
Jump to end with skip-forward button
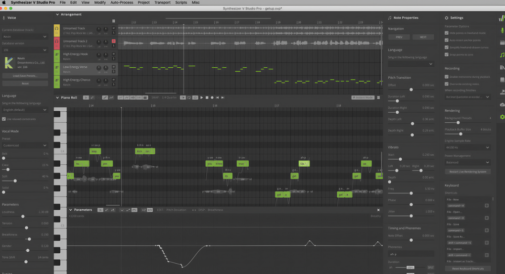pos(223,97)
